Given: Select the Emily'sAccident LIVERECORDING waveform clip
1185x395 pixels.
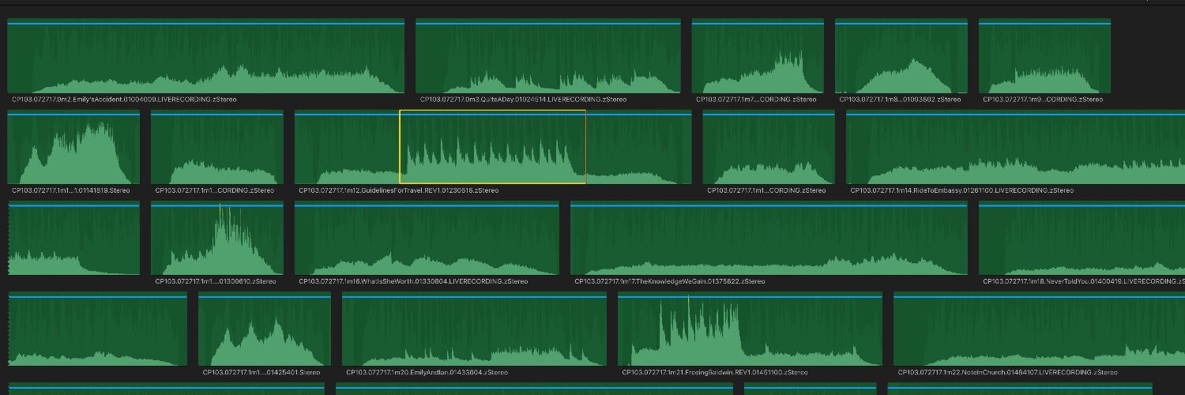Looking at the screenshot, I should (205, 56).
